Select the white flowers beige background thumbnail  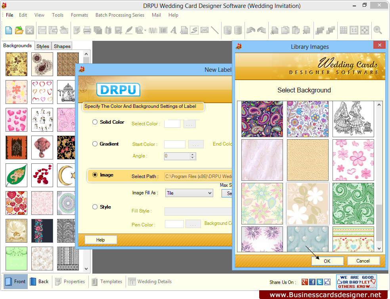(308, 204)
